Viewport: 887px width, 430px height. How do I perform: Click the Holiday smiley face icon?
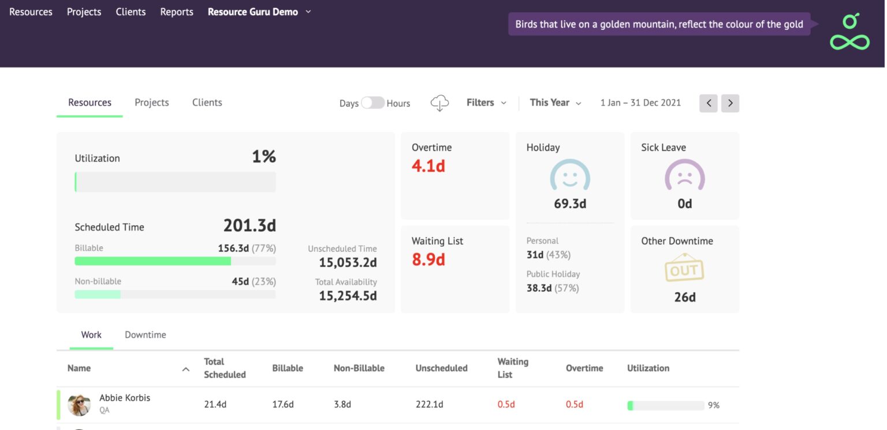(x=569, y=175)
